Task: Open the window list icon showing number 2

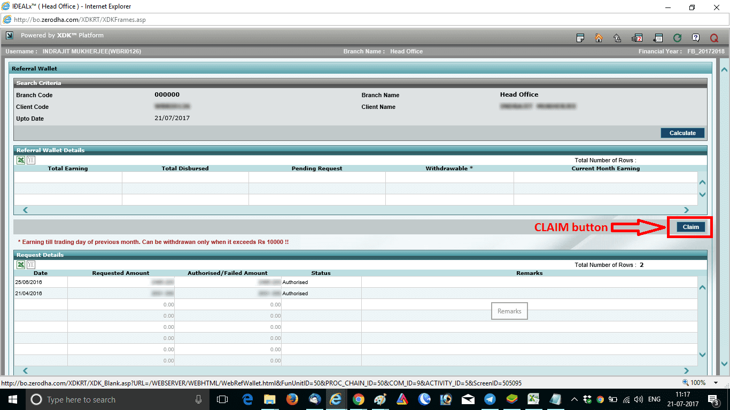Action: pos(636,38)
